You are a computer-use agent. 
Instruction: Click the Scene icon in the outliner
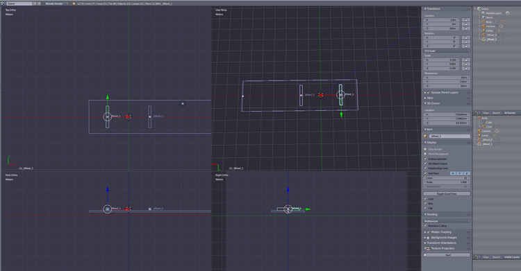[479, 8]
